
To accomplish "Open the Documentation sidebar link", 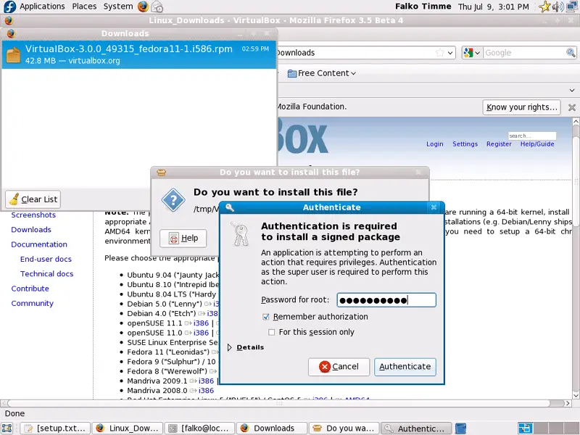I will pos(39,244).
